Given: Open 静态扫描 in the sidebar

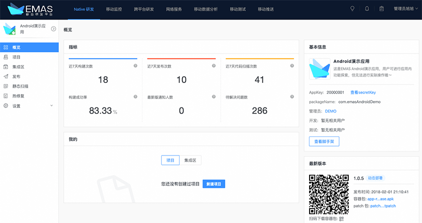Looking at the screenshot, I should coord(20,86).
